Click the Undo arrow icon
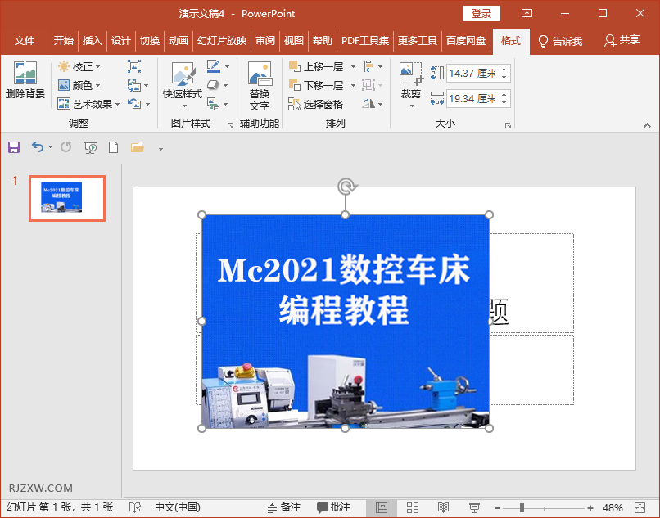 pos(37,147)
